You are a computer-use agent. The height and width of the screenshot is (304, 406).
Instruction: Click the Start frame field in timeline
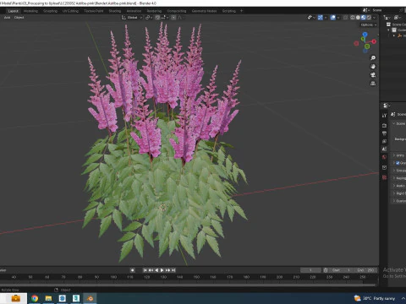pos(340,270)
